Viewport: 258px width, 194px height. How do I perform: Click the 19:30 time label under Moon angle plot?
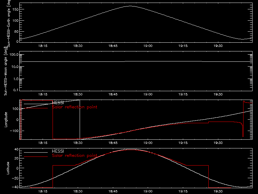point(218,94)
